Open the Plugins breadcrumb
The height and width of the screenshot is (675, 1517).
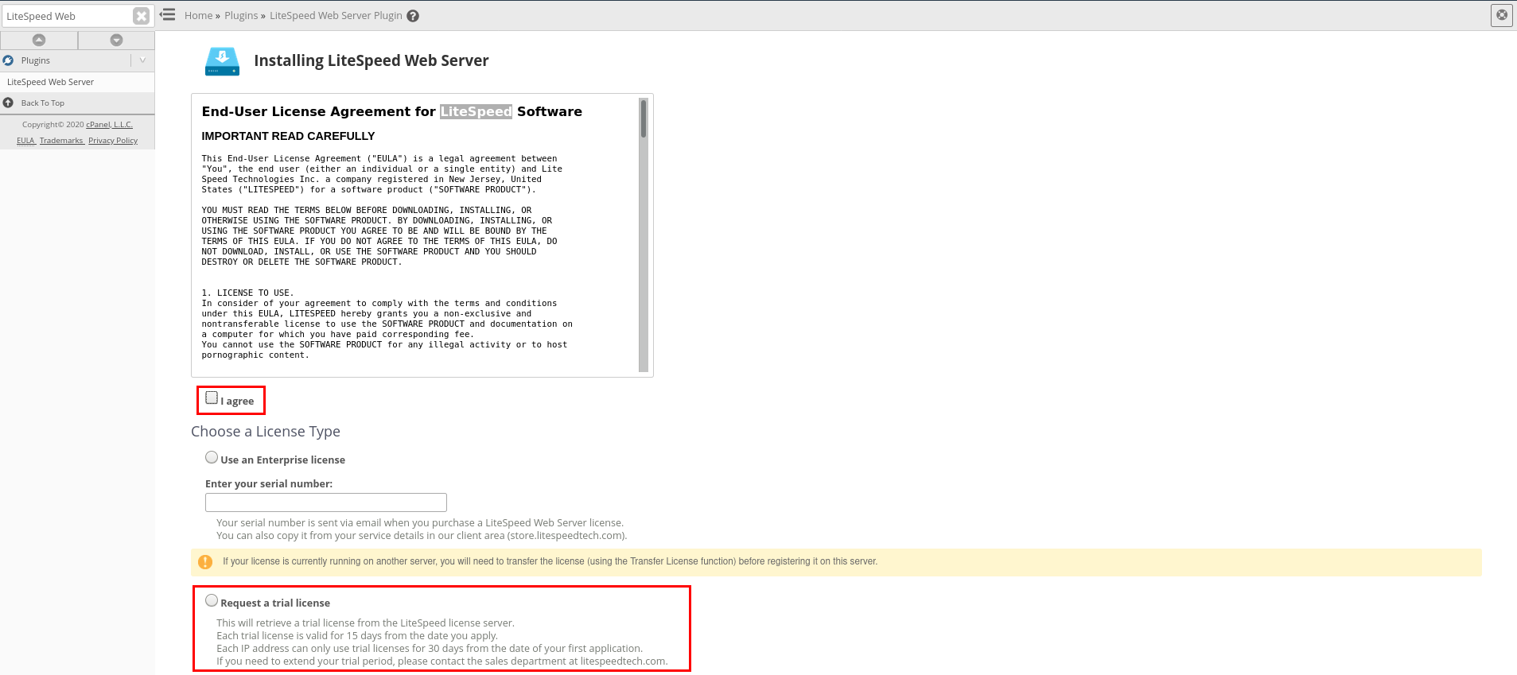click(x=241, y=15)
